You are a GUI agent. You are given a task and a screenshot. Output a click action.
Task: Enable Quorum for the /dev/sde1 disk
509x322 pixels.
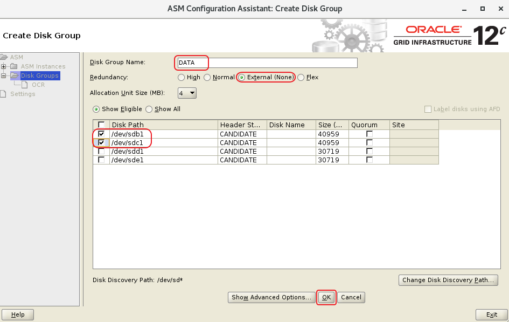pyautogui.click(x=369, y=160)
